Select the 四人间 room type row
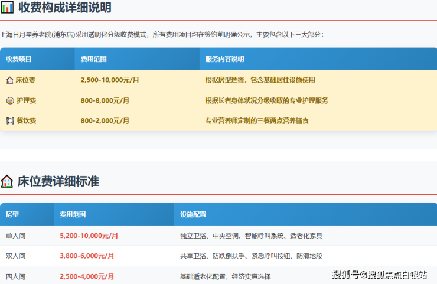 click(x=15, y=276)
